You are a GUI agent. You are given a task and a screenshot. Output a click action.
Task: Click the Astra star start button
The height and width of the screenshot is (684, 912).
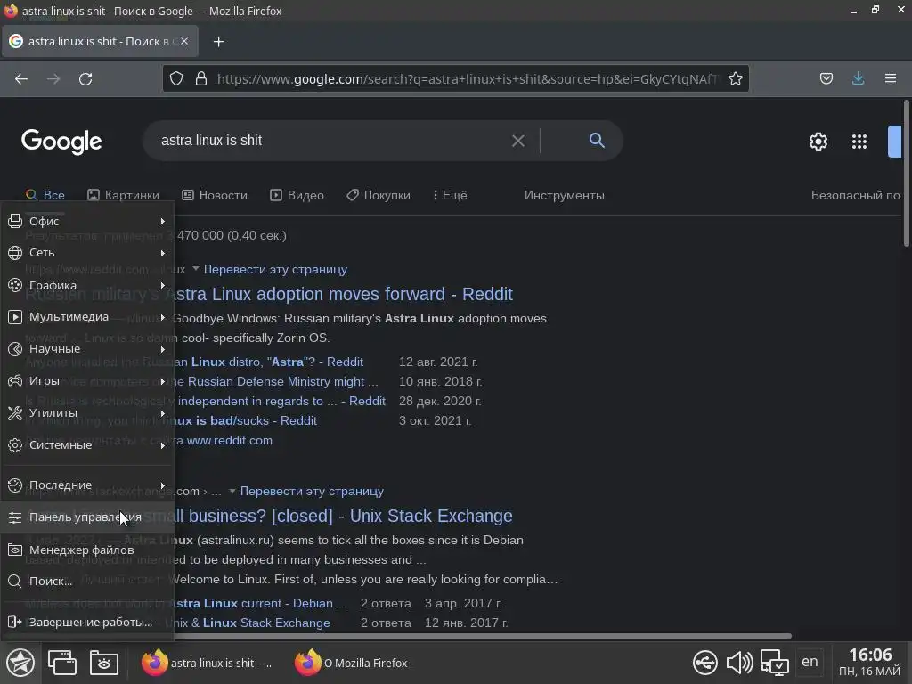pyautogui.click(x=20, y=663)
